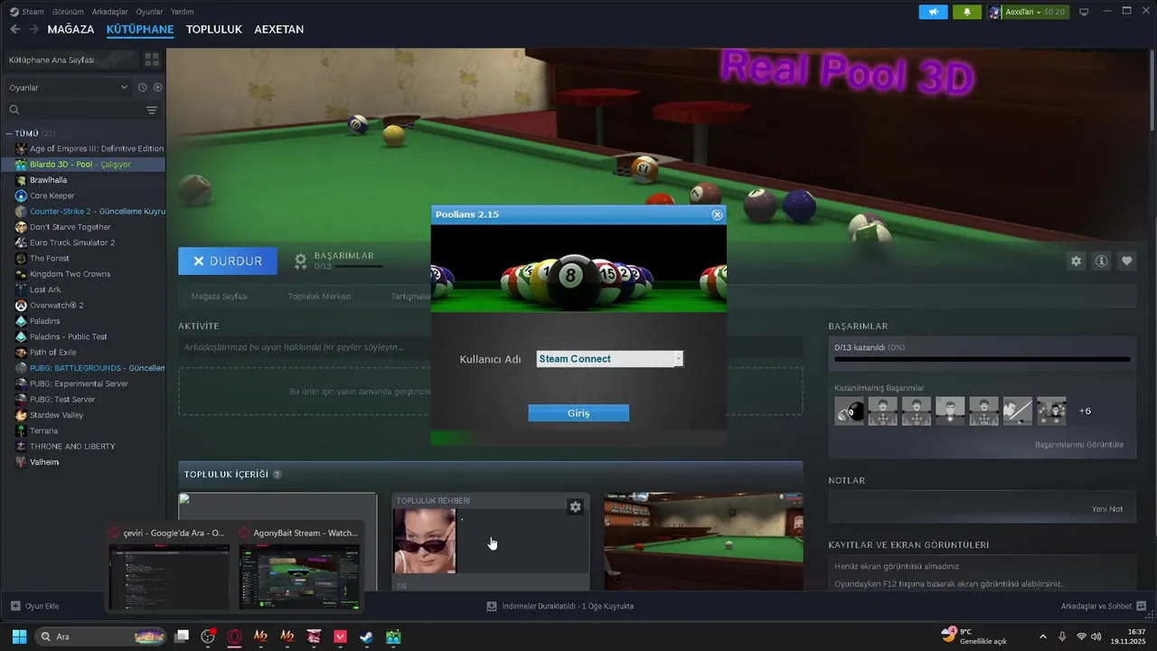1157x651 pixels.
Task: Toggle library grid view icon
Action: click(152, 60)
